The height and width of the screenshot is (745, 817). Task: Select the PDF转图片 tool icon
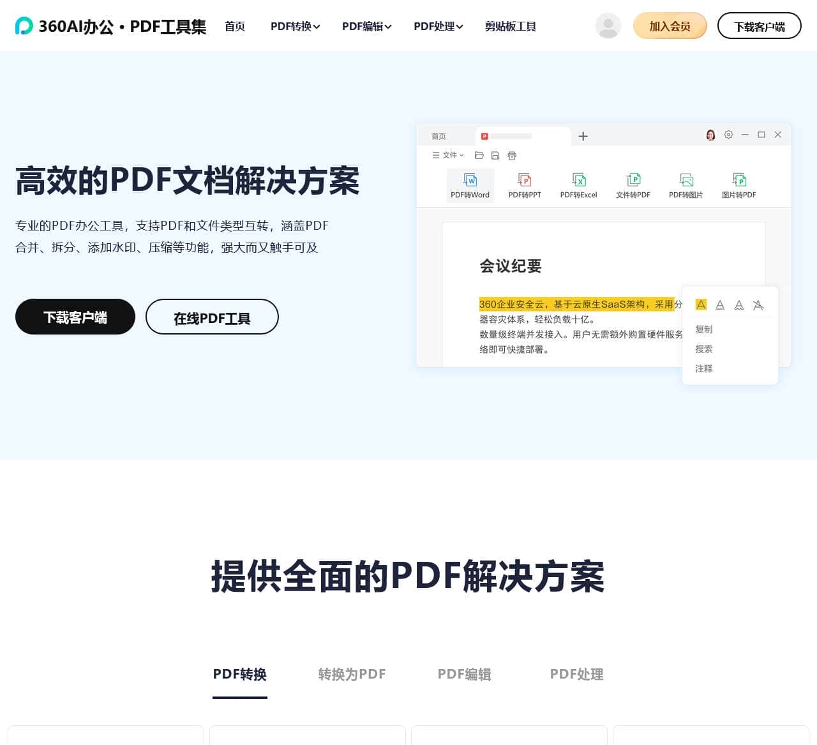(686, 181)
